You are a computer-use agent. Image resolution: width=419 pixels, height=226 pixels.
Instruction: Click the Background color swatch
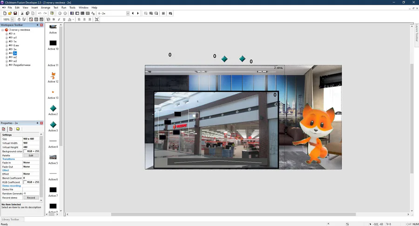(x=25, y=151)
